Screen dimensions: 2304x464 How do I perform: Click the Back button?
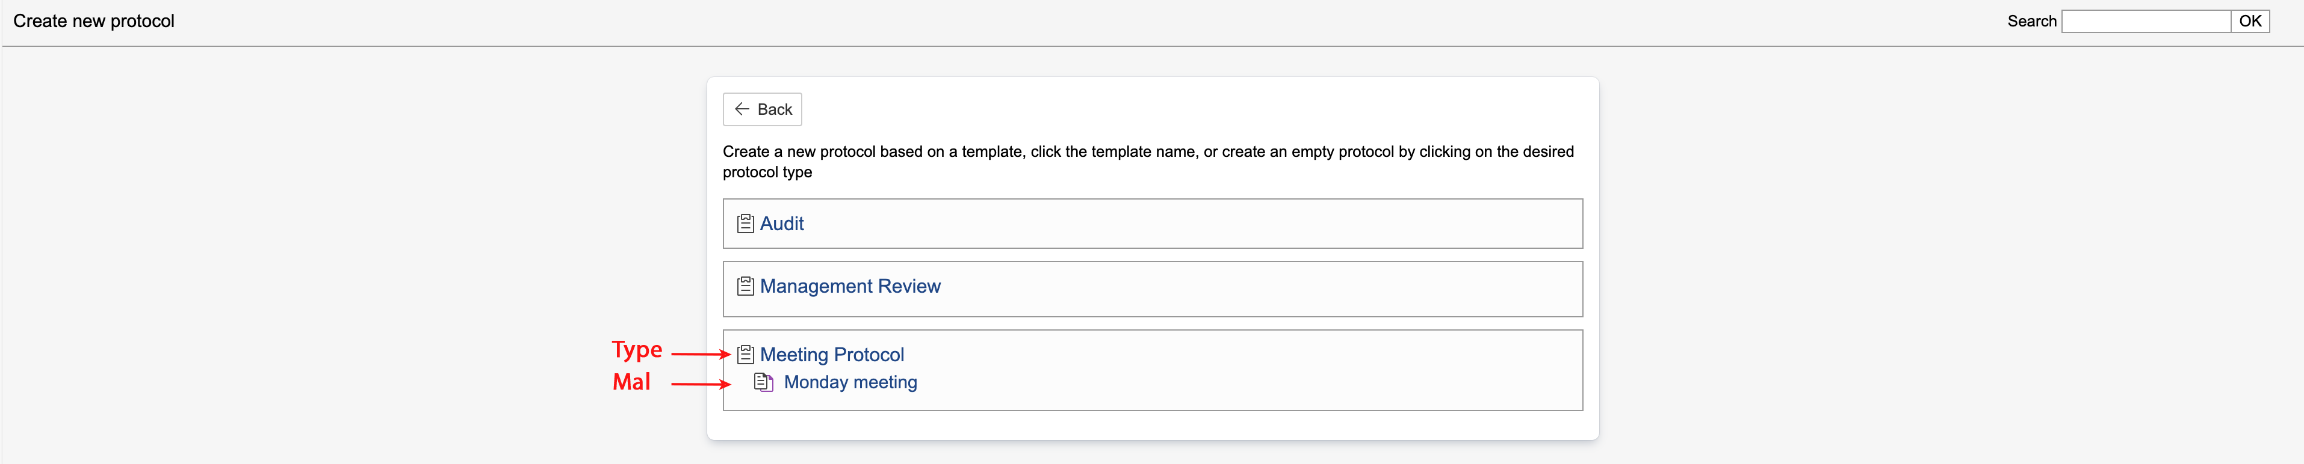click(x=762, y=110)
